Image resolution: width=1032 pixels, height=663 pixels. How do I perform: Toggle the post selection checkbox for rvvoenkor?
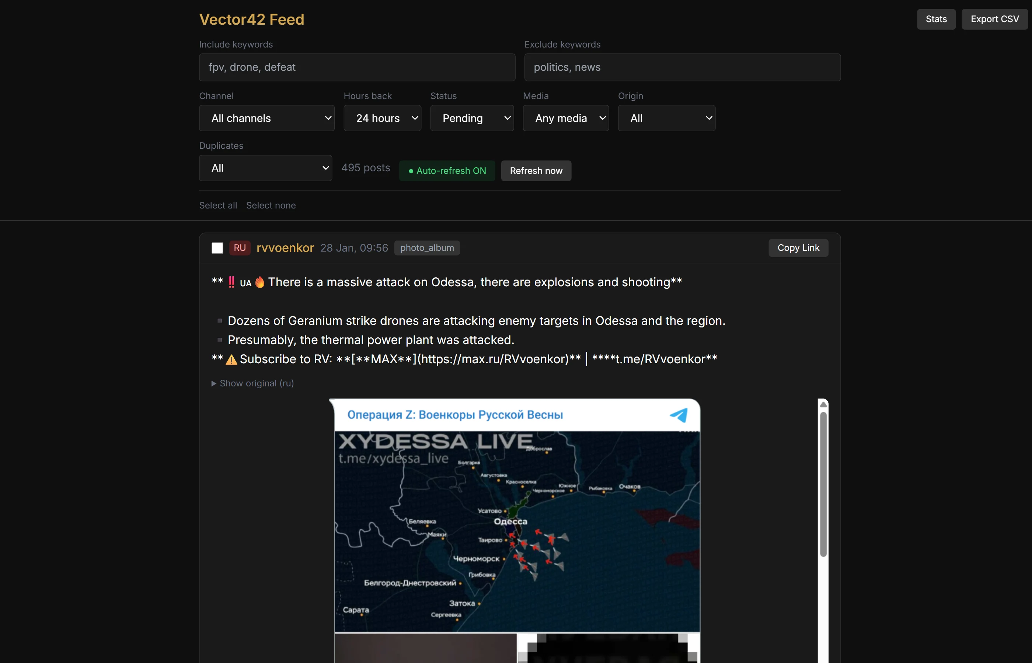tap(217, 248)
